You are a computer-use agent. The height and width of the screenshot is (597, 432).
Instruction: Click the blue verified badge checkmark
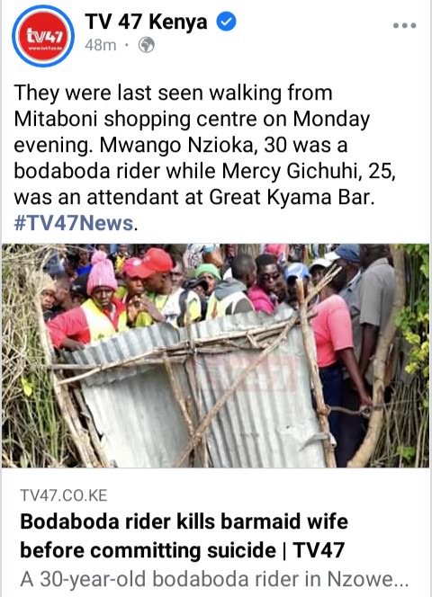pyautogui.click(x=227, y=22)
